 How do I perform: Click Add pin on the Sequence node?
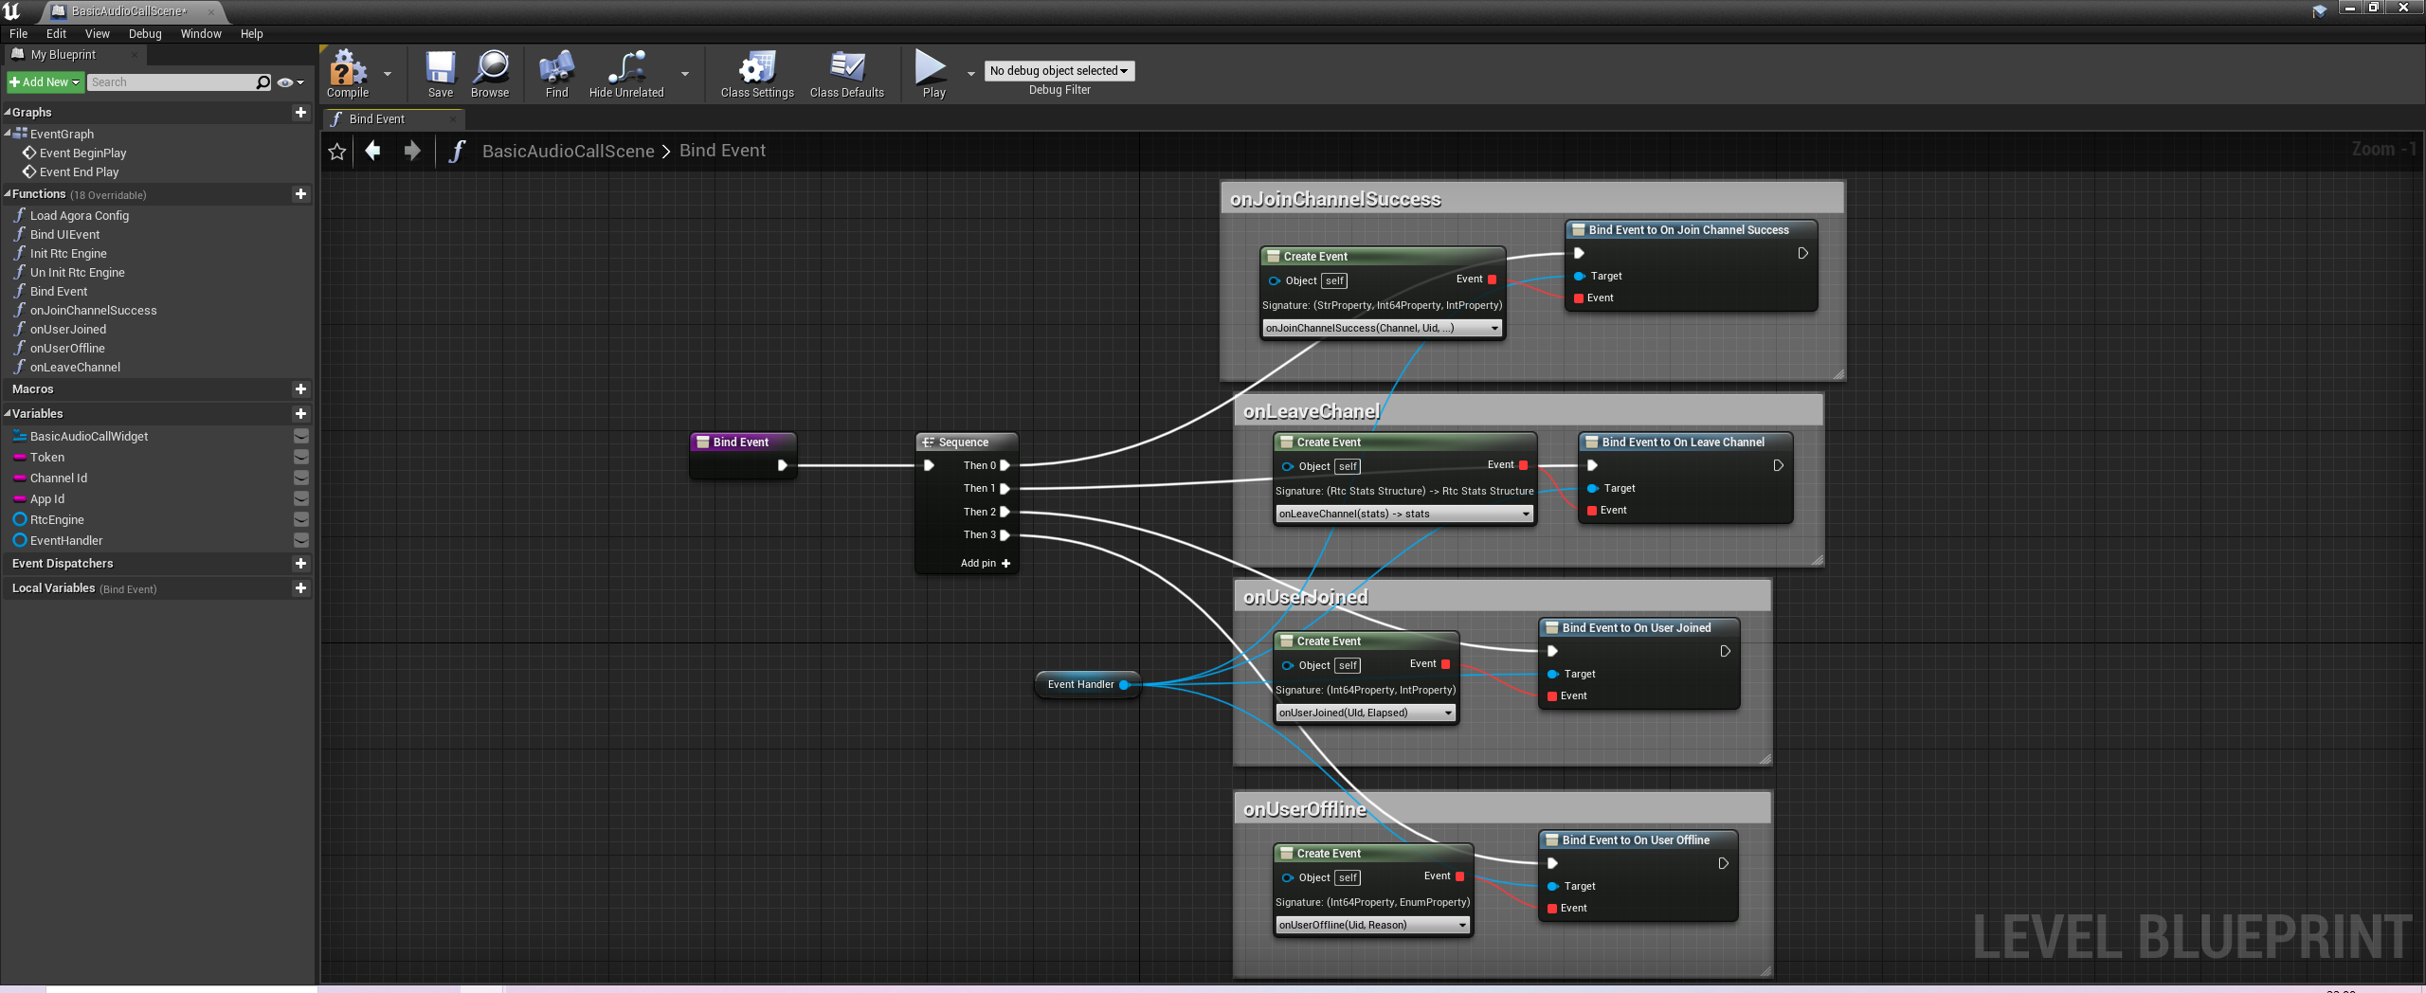tap(986, 564)
